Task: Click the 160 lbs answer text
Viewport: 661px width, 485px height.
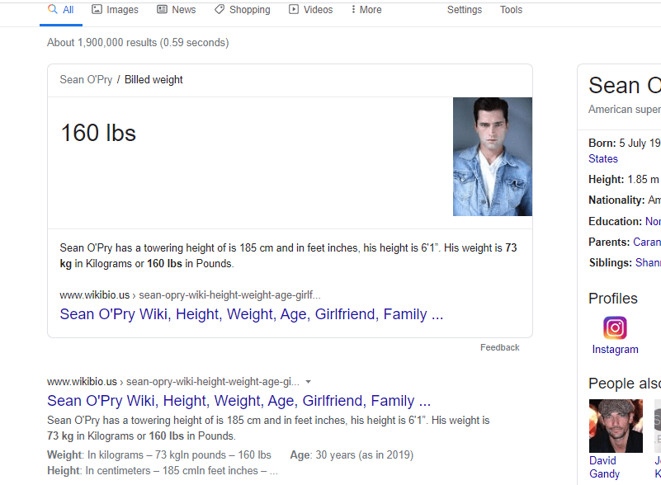Action: pyautogui.click(x=99, y=133)
